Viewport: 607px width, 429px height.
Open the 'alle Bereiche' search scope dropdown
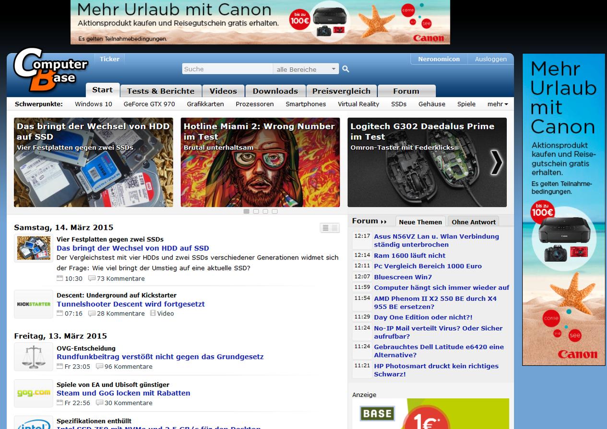[306, 69]
